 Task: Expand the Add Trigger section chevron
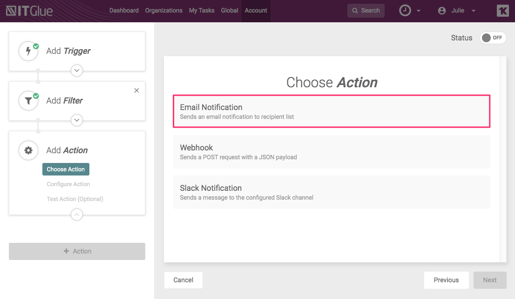[77, 71]
